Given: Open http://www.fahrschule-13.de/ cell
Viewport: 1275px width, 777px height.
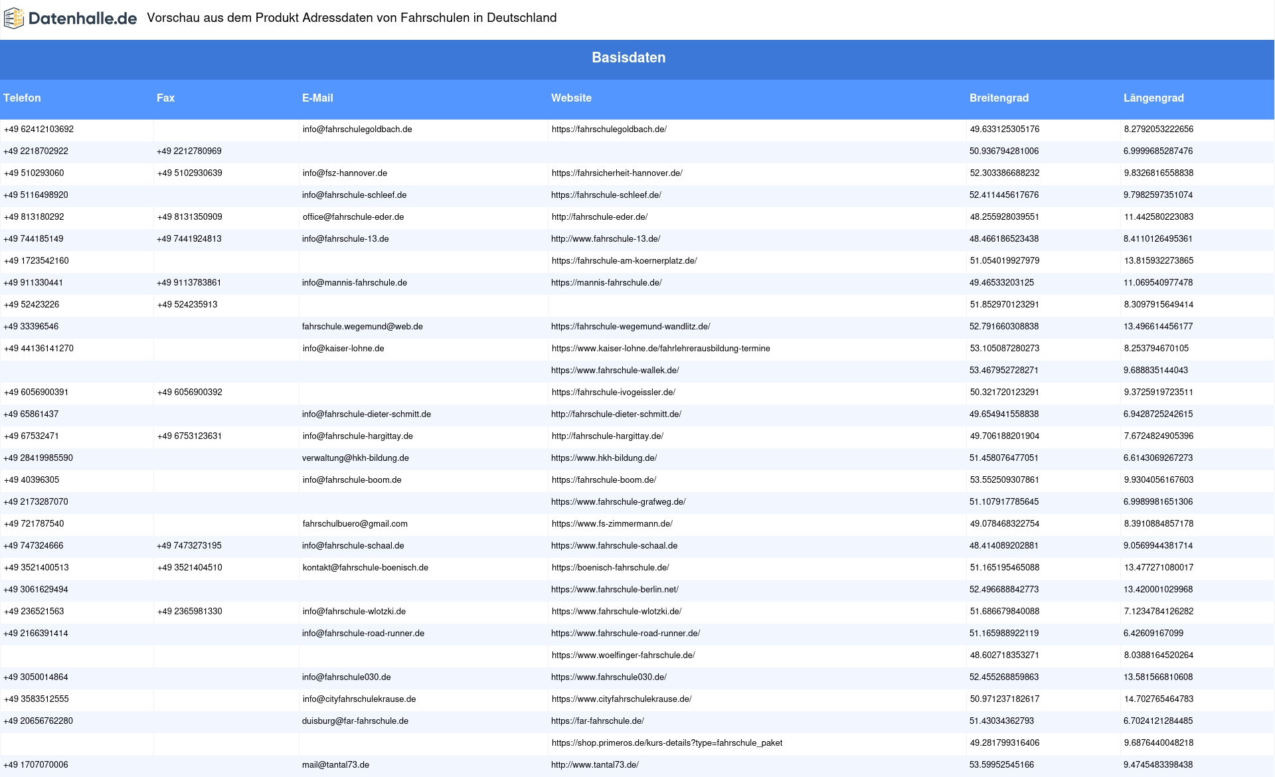Looking at the screenshot, I should coord(606,239).
